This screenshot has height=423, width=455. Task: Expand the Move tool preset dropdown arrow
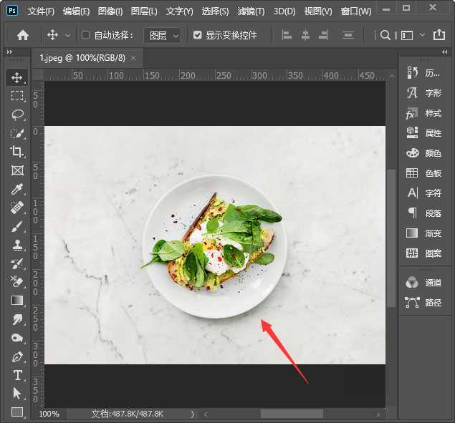pos(68,35)
